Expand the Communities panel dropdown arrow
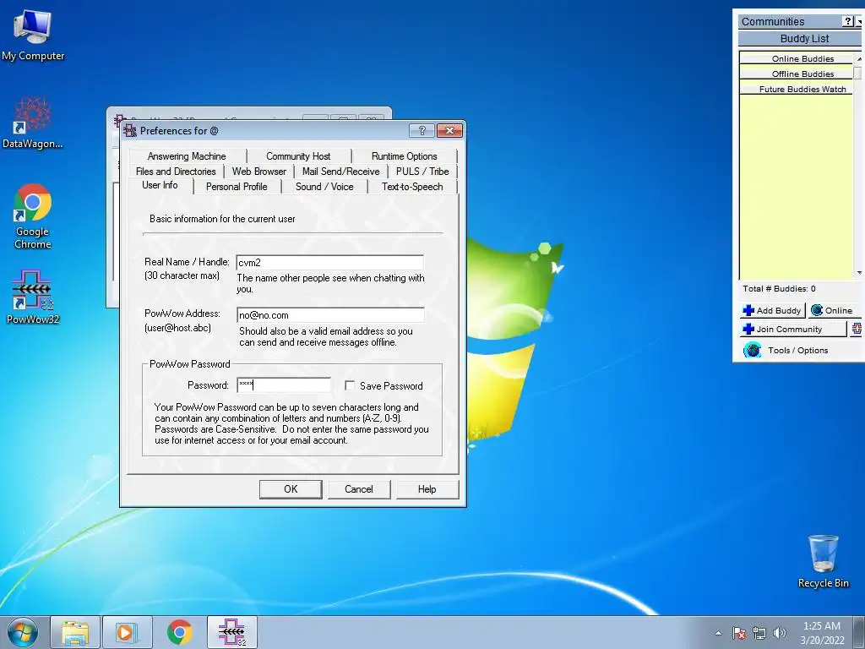865x649 pixels. point(859,21)
